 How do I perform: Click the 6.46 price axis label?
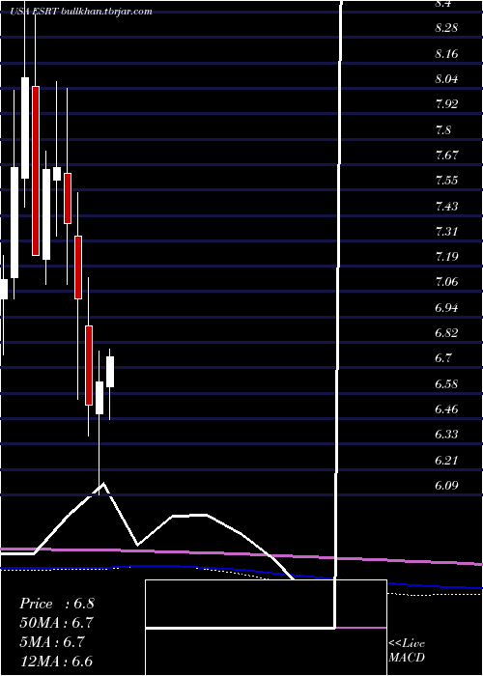click(x=446, y=408)
